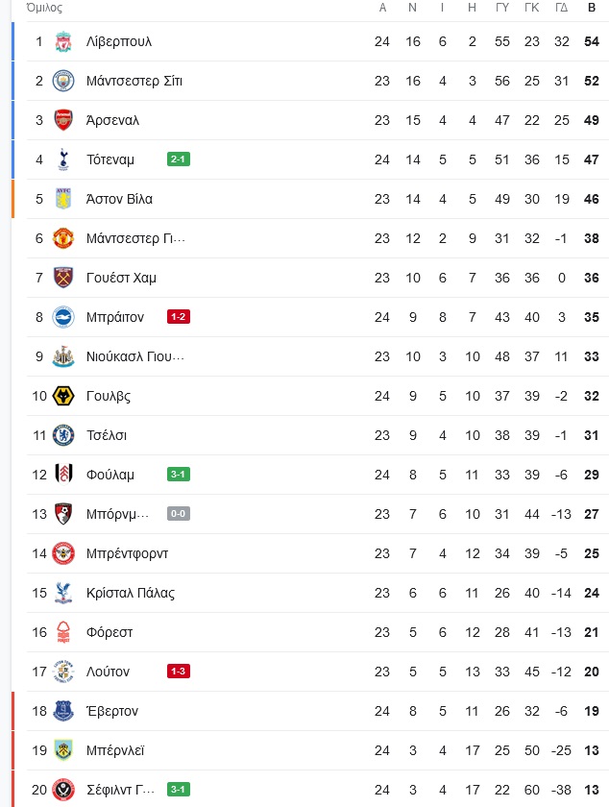Image resolution: width=609 pixels, height=807 pixels.
Task: Open Tottenham's green 2-1 result badge
Action: [x=179, y=159]
